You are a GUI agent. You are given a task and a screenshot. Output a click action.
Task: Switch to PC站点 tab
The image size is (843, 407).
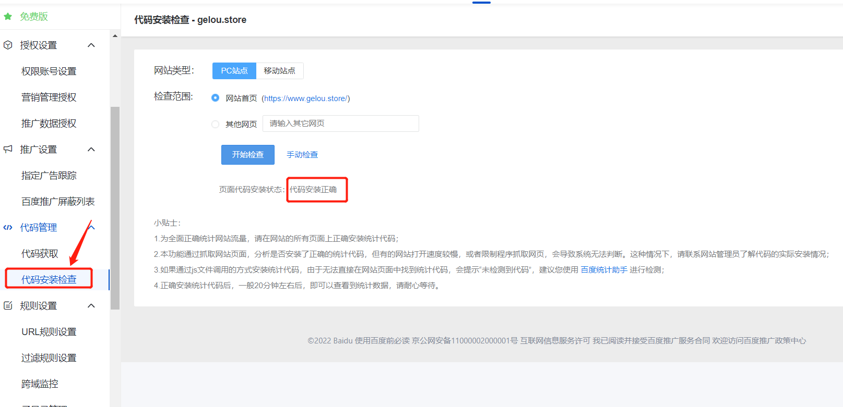234,71
